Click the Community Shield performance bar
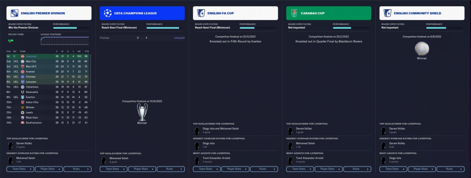The image size is (471, 178). 445,28
